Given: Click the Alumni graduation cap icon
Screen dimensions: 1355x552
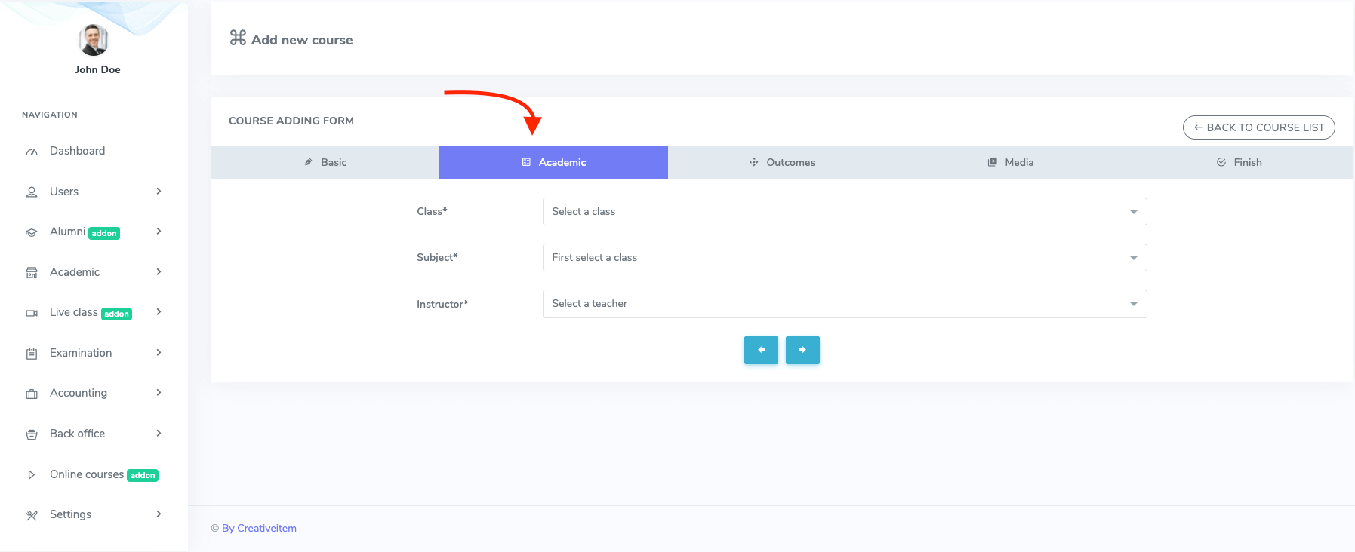Looking at the screenshot, I should [x=32, y=232].
